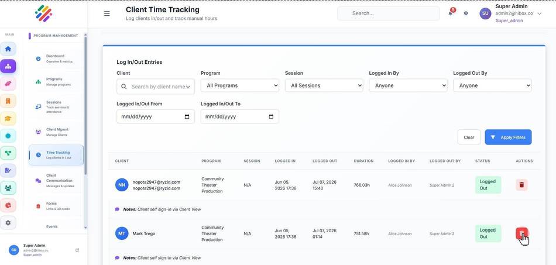Image resolution: width=556 pixels, height=265 pixels.
Task: Go to Dashboard Overview & metrics
Action: 56,58
